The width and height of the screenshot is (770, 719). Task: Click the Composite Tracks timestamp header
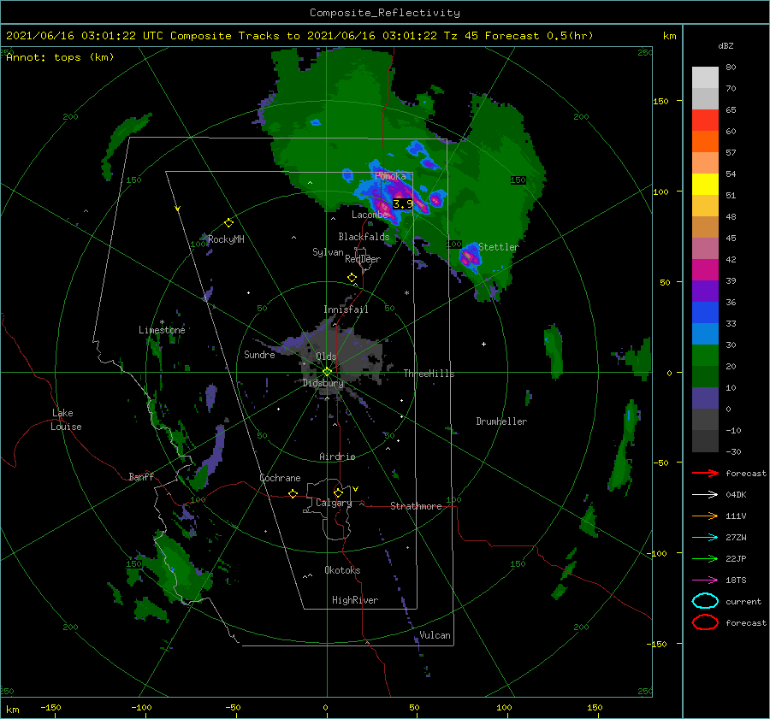299,36
